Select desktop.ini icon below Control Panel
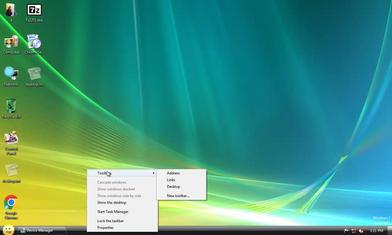The image size is (392, 235). click(11, 173)
